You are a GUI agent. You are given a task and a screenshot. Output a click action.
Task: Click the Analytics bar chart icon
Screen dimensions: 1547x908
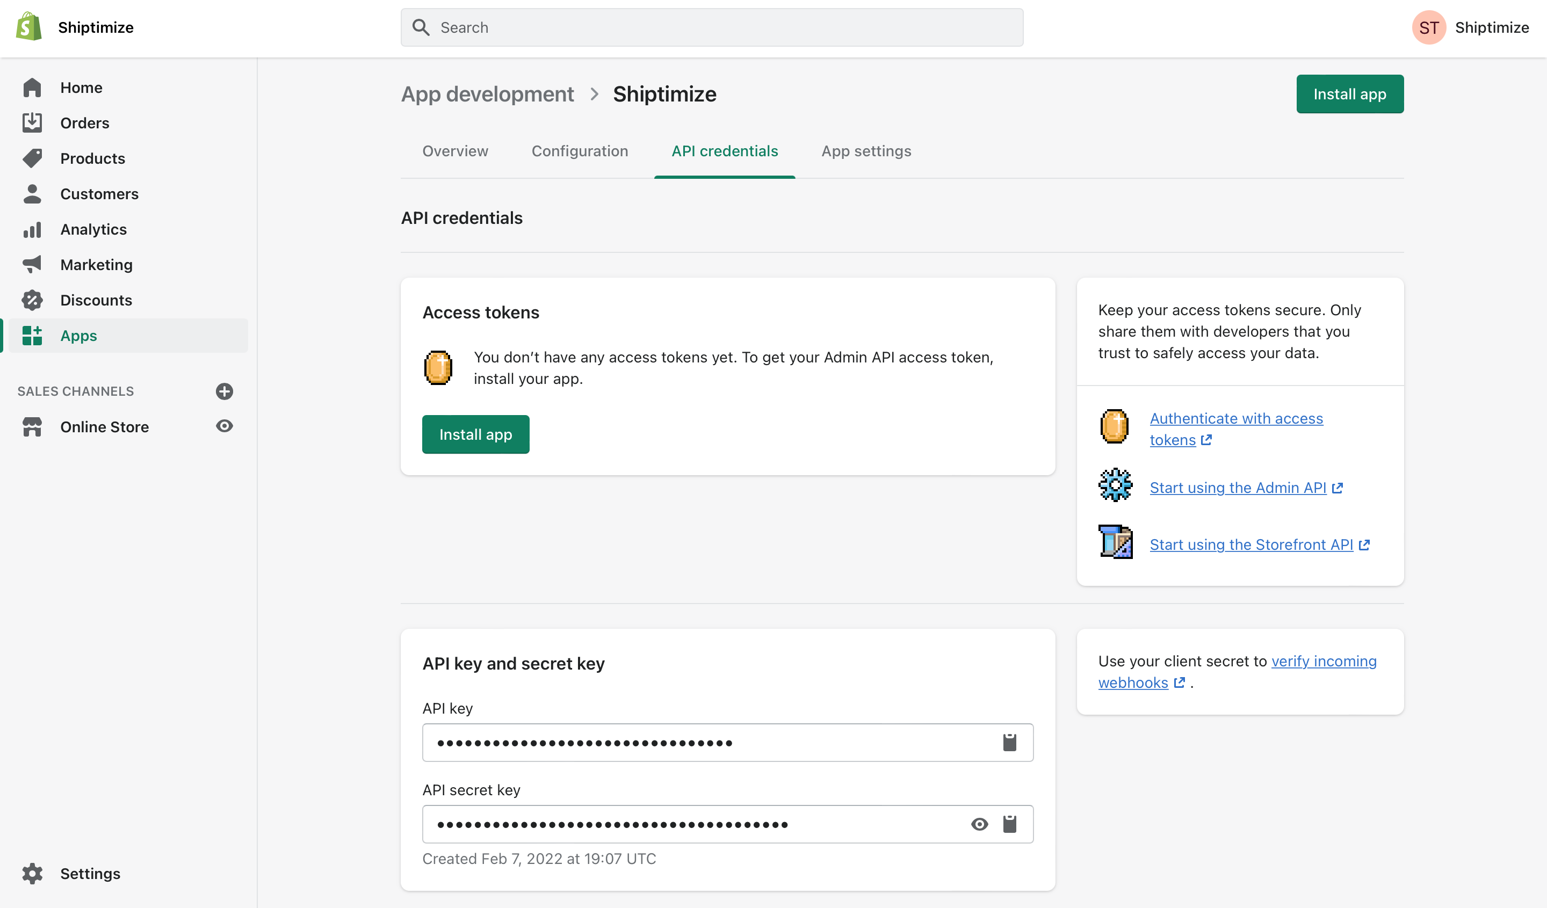tap(32, 229)
